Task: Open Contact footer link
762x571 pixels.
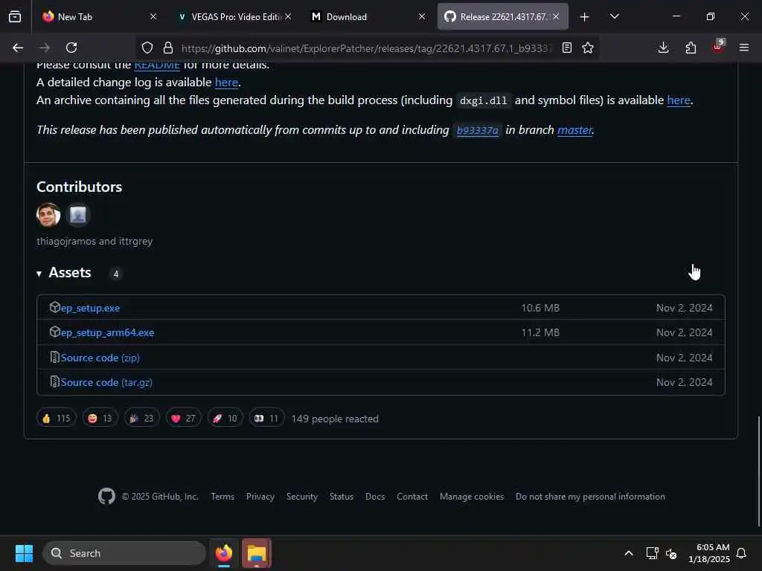Action: 412,497
